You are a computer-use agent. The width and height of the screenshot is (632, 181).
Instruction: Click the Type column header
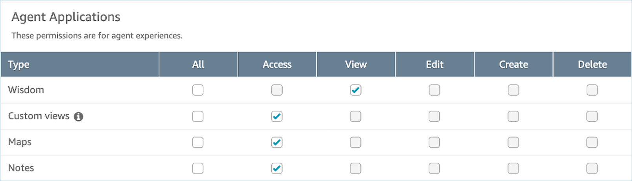point(19,64)
